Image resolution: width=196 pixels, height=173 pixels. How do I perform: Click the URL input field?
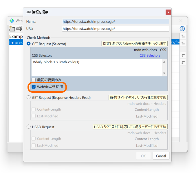click(116, 29)
